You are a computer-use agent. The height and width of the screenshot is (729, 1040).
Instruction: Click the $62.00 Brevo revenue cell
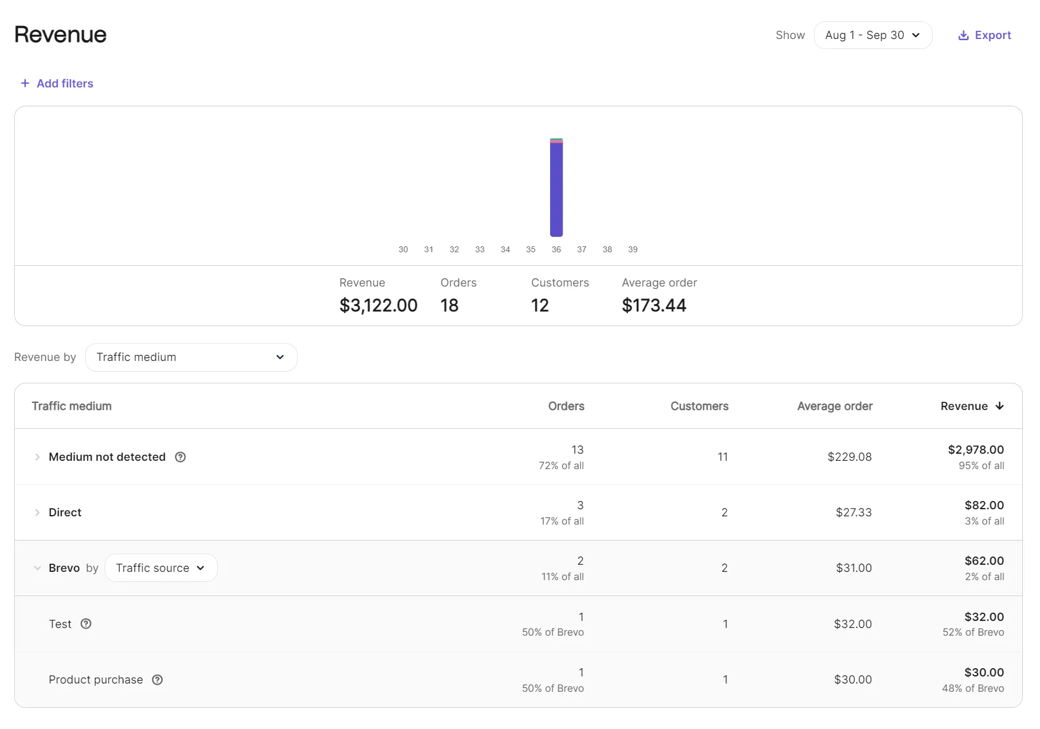click(x=984, y=561)
